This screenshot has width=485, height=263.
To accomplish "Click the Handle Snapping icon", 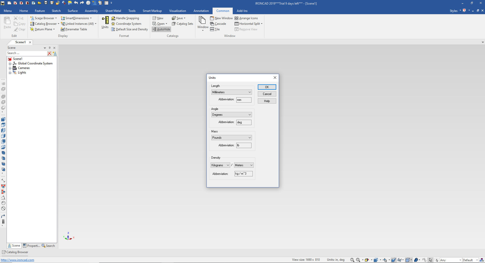I will tap(113, 18).
